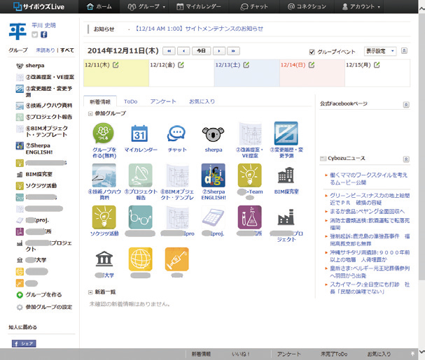Open the ⑦Sherpa ENGLISH! group icon
The image size is (425, 360).
point(213,175)
